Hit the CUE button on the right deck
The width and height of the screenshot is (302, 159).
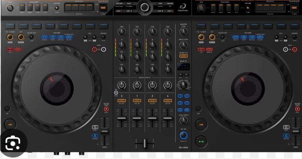coord(201,125)
